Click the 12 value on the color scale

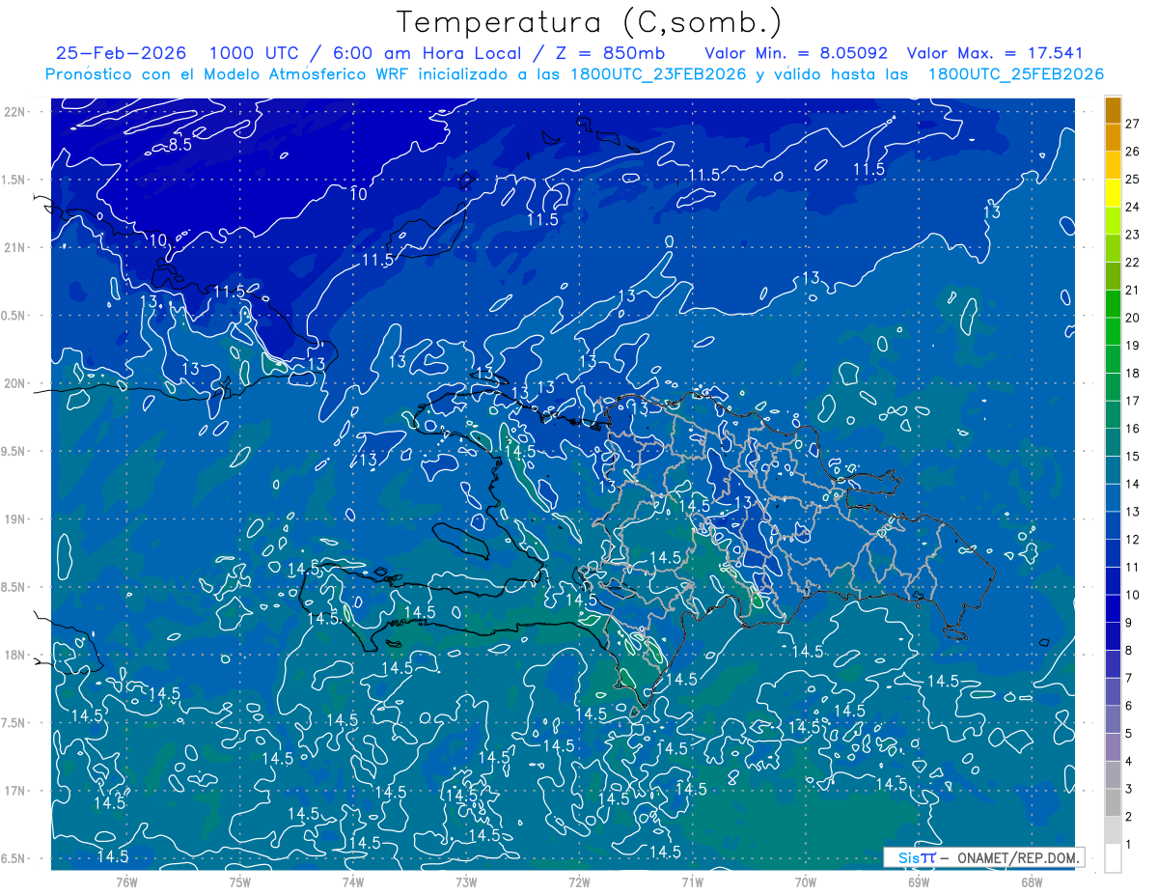(x=1133, y=540)
